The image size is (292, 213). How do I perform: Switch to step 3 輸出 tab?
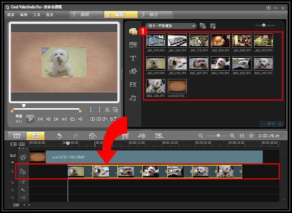(x=155, y=15)
